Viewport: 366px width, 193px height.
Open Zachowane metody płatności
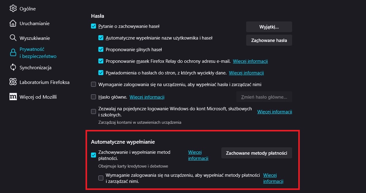256,153
